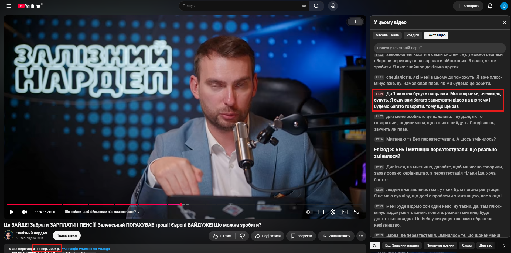
Task: Share the video with Поділитися
Action: click(x=268, y=236)
